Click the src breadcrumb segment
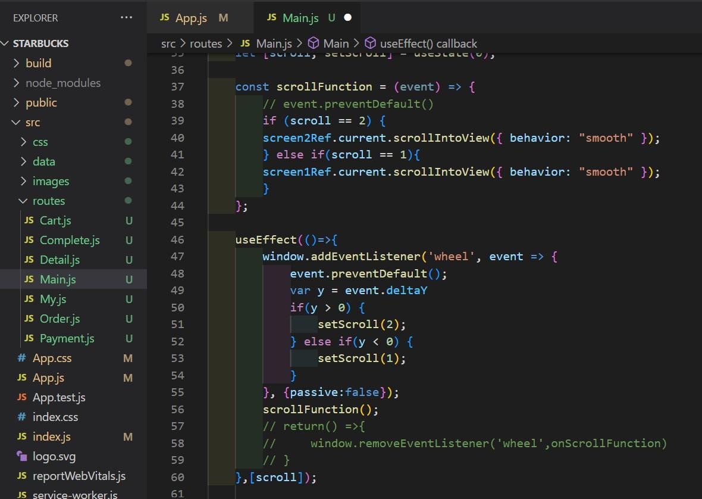 [168, 44]
